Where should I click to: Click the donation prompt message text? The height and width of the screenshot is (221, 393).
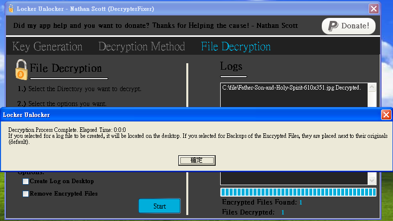(155, 25)
